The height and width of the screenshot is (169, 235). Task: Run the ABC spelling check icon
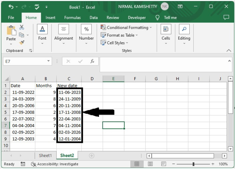pos(37,7)
